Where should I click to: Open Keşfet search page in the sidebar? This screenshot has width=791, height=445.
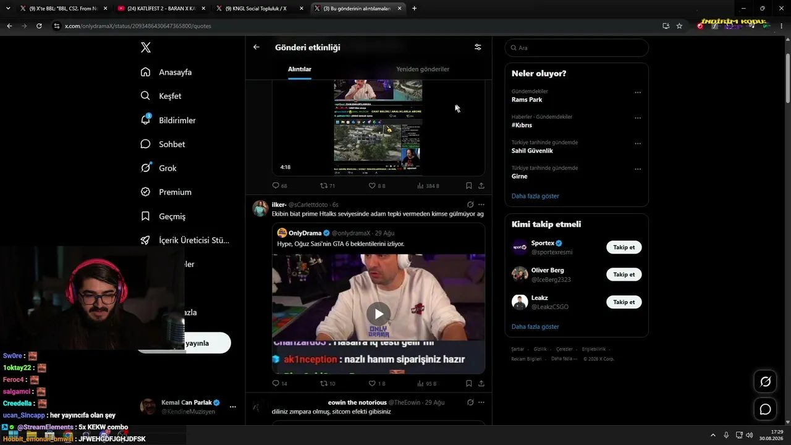(161, 96)
